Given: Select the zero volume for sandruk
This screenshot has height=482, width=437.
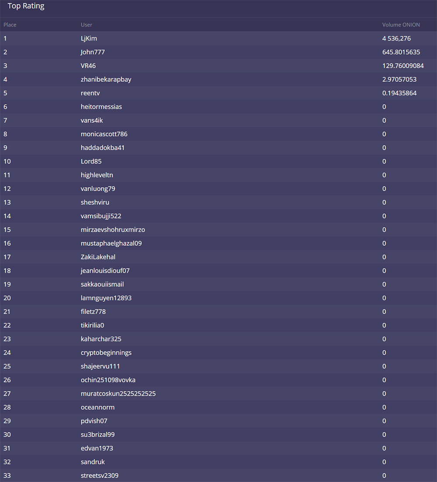Looking at the screenshot, I should pyautogui.click(x=384, y=462).
